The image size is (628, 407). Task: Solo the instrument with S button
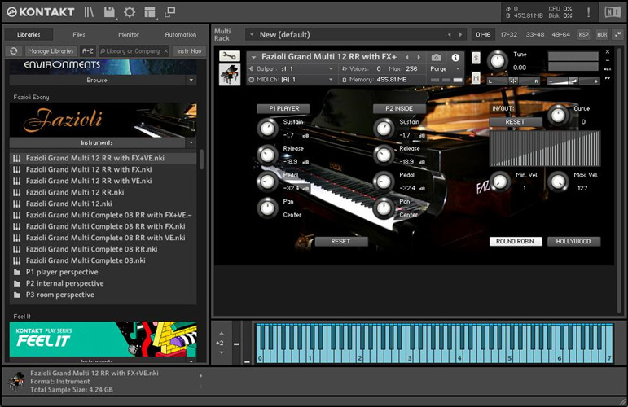476,58
